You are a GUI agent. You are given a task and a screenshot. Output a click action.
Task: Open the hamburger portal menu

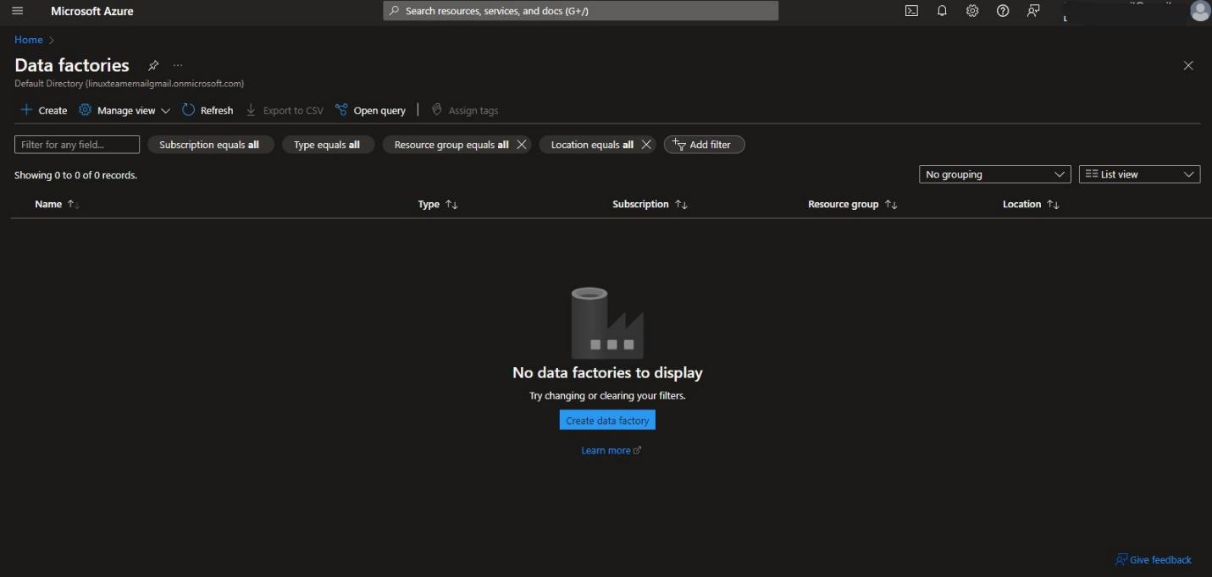click(17, 11)
